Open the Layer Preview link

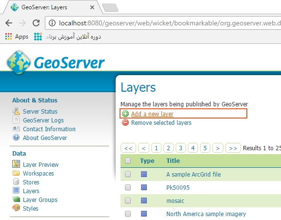[40, 164]
